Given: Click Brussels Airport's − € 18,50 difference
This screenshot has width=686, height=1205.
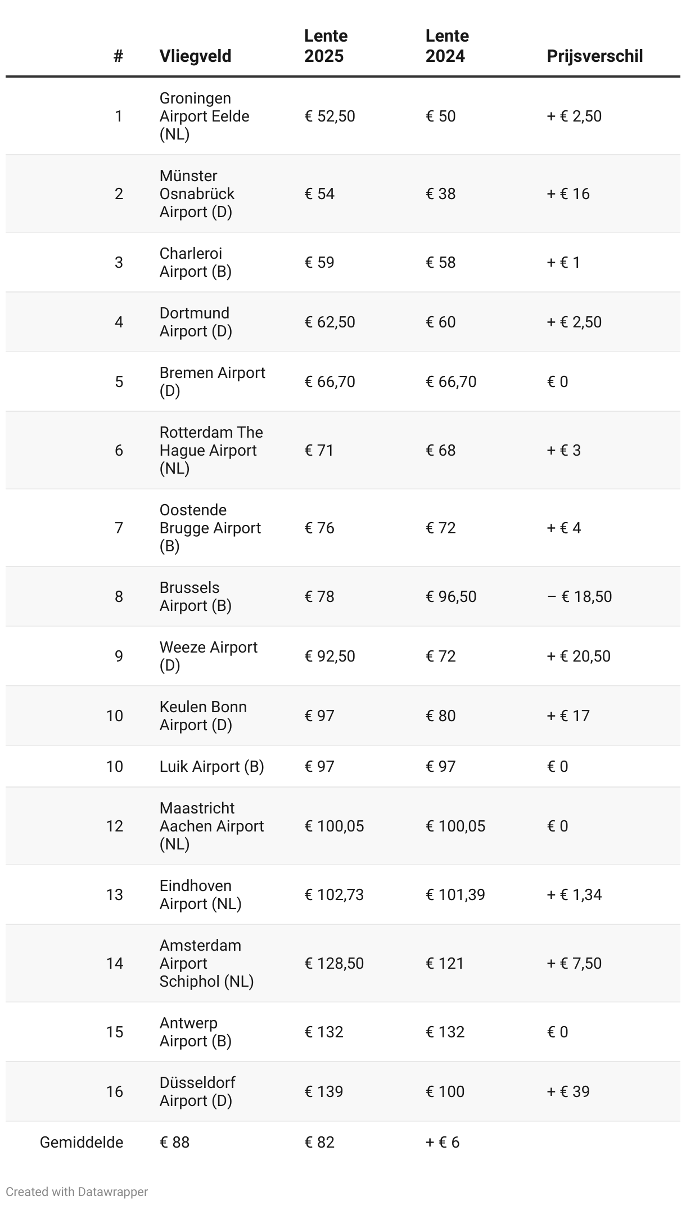Looking at the screenshot, I should (579, 597).
